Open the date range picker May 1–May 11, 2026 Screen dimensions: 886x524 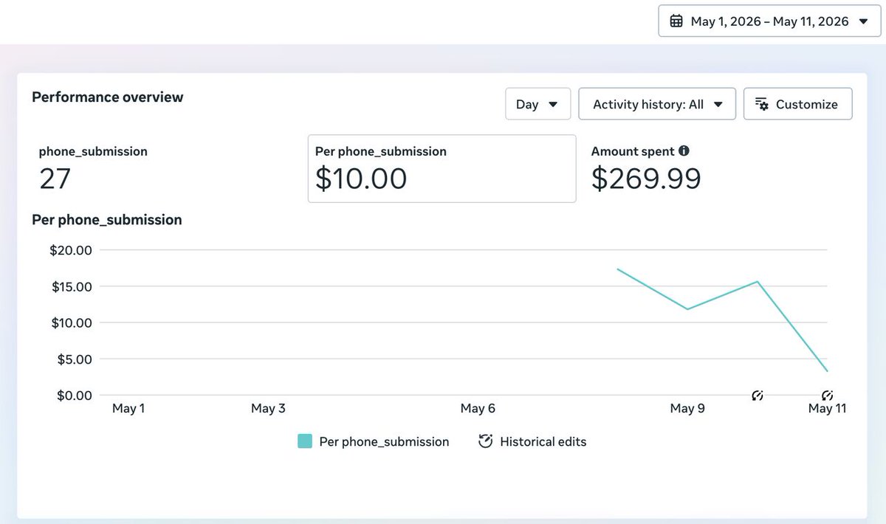click(x=770, y=21)
